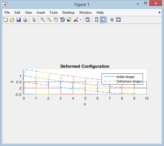Click the New Figure icon
The height and width of the screenshot is (146, 164).
coord(5,20)
